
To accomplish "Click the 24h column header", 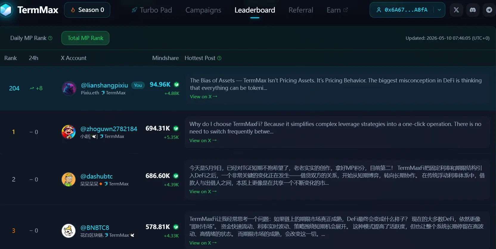I will coord(33,58).
